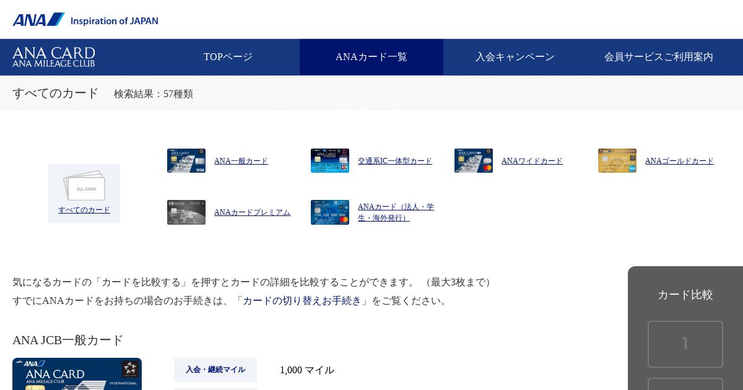The image size is (743, 390).
Task: Click the ANA JCB一般カード heading
Action: pyautogui.click(x=68, y=340)
